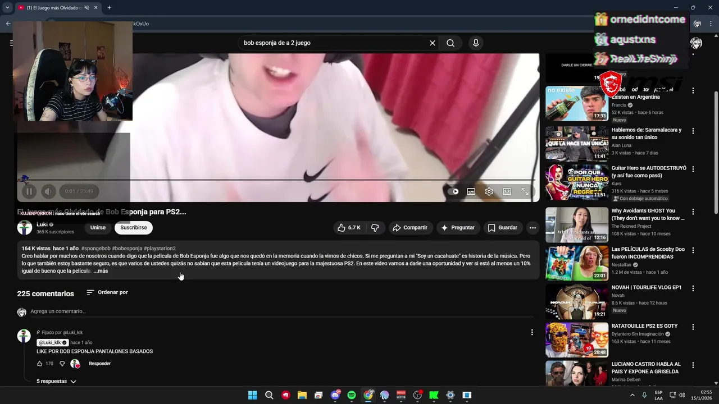The height and width of the screenshot is (404, 719).
Task: Turn on subtitles in the video player
Action: pos(471,191)
